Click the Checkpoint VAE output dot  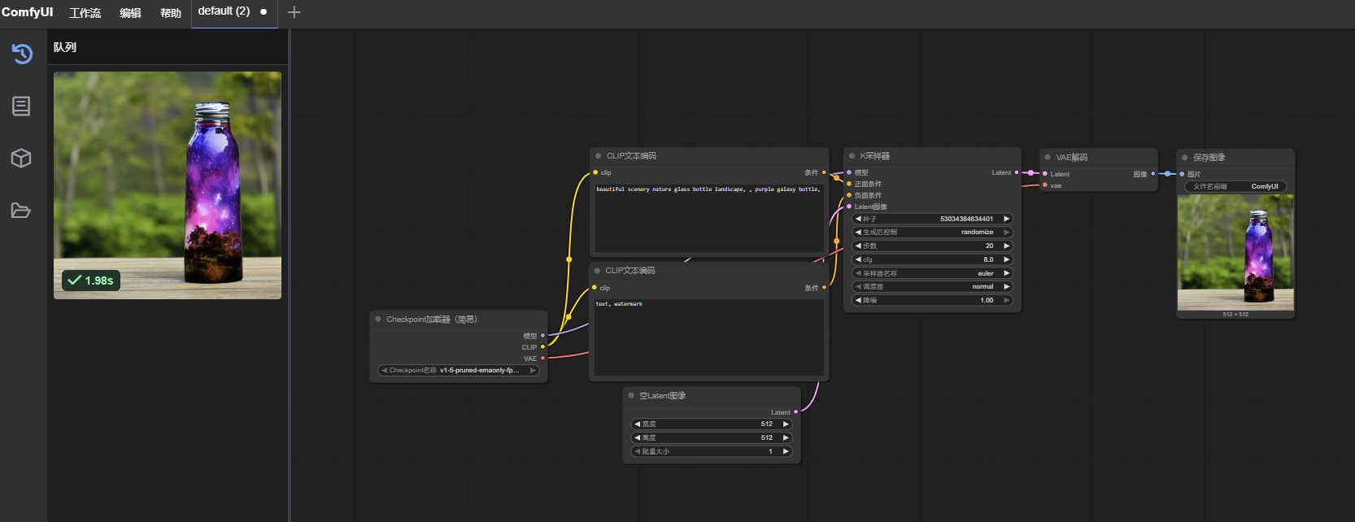[542, 359]
